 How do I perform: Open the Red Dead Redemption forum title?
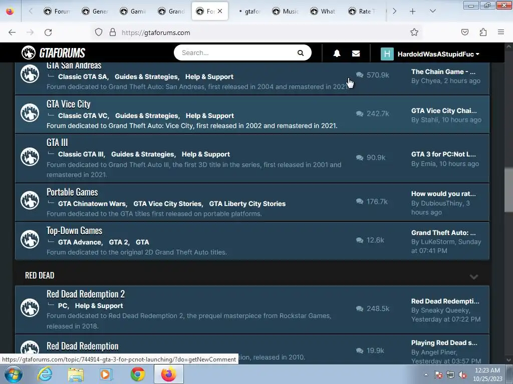pos(83,346)
